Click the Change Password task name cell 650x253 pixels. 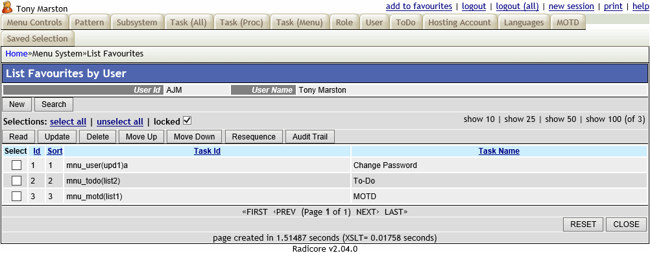tap(500, 165)
